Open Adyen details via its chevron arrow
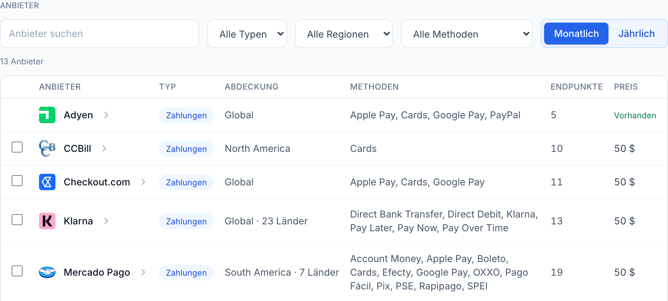Screen dimensions: 668x301 [106, 115]
